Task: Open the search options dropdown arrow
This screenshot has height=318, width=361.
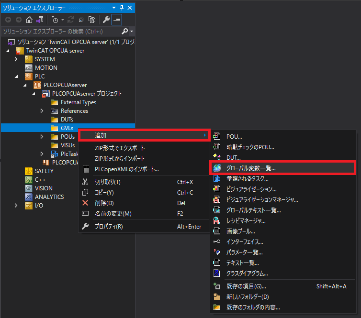Action: click(132, 31)
